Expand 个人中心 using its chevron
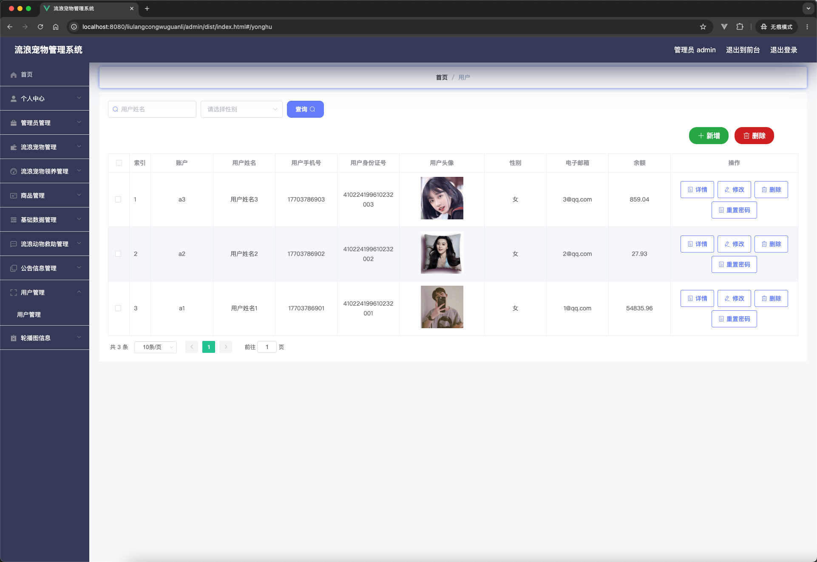Screen dimensions: 817x562 point(79,98)
